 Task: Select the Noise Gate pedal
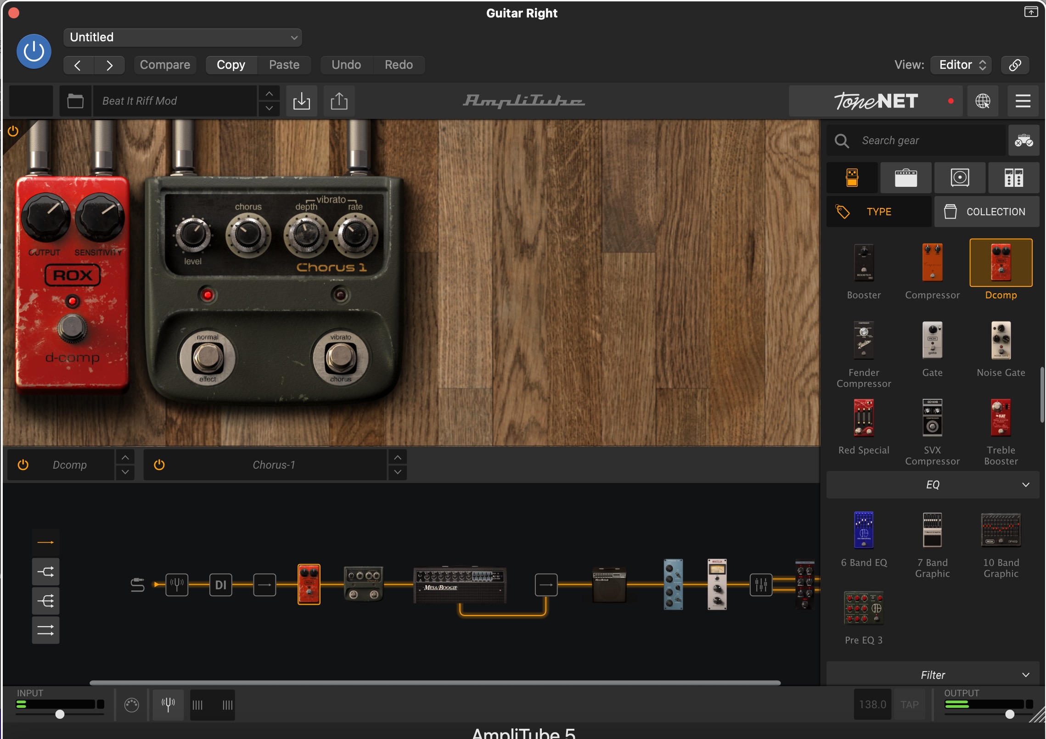click(x=1001, y=340)
